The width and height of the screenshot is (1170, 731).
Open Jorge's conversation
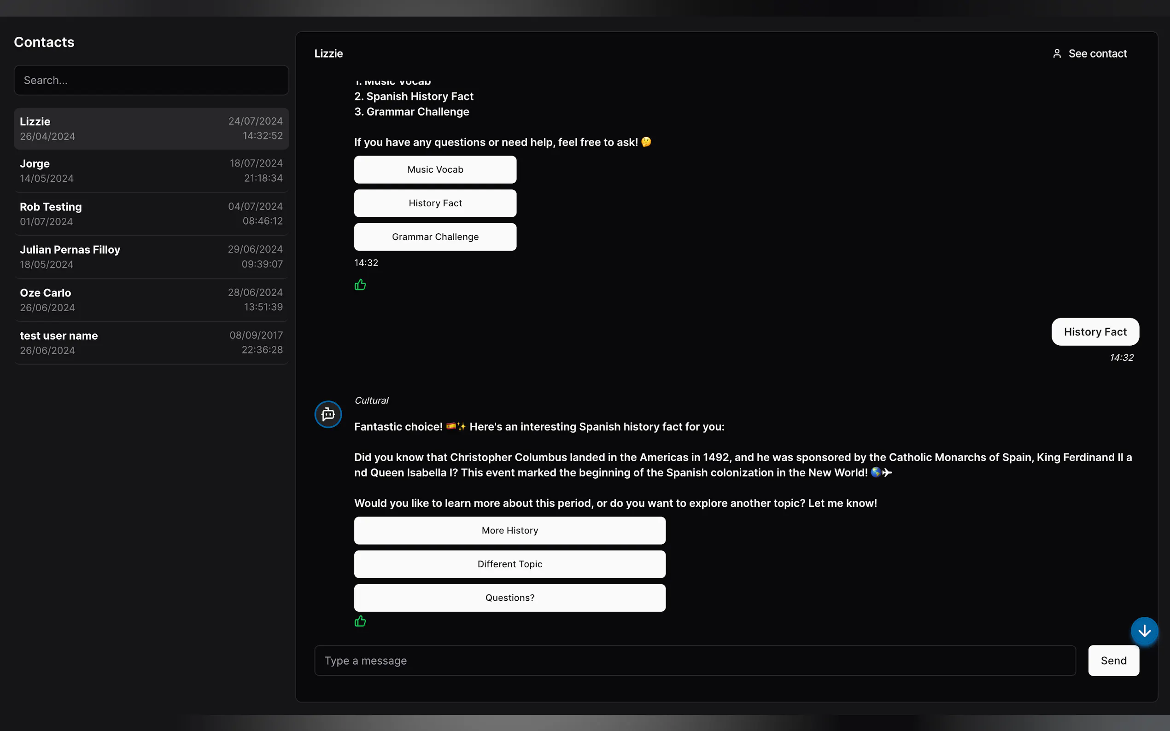[151, 171]
